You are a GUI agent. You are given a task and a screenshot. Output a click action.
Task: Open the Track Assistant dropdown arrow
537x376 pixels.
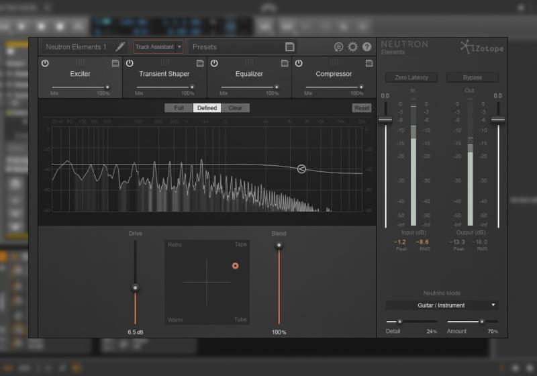coord(179,47)
